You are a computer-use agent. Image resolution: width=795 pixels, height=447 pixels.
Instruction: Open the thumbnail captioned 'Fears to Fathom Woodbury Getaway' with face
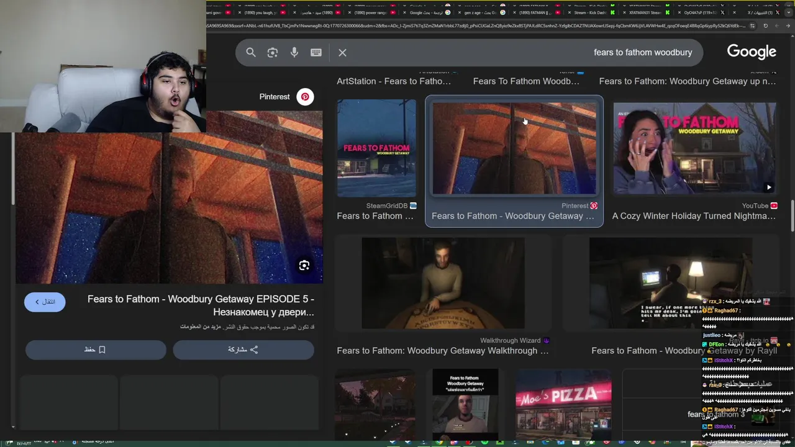point(465,405)
